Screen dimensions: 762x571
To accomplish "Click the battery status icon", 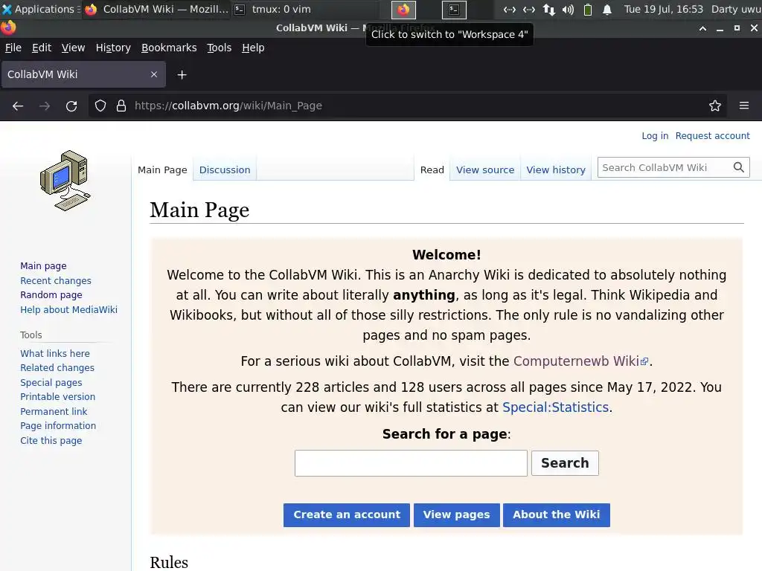I will coord(588,9).
